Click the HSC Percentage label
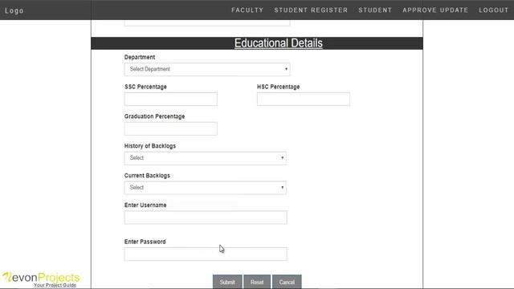The image size is (514, 289). pos(279,87)
